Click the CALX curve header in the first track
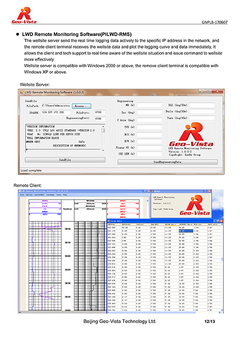The image size is (240, 340). click(45, 206)
